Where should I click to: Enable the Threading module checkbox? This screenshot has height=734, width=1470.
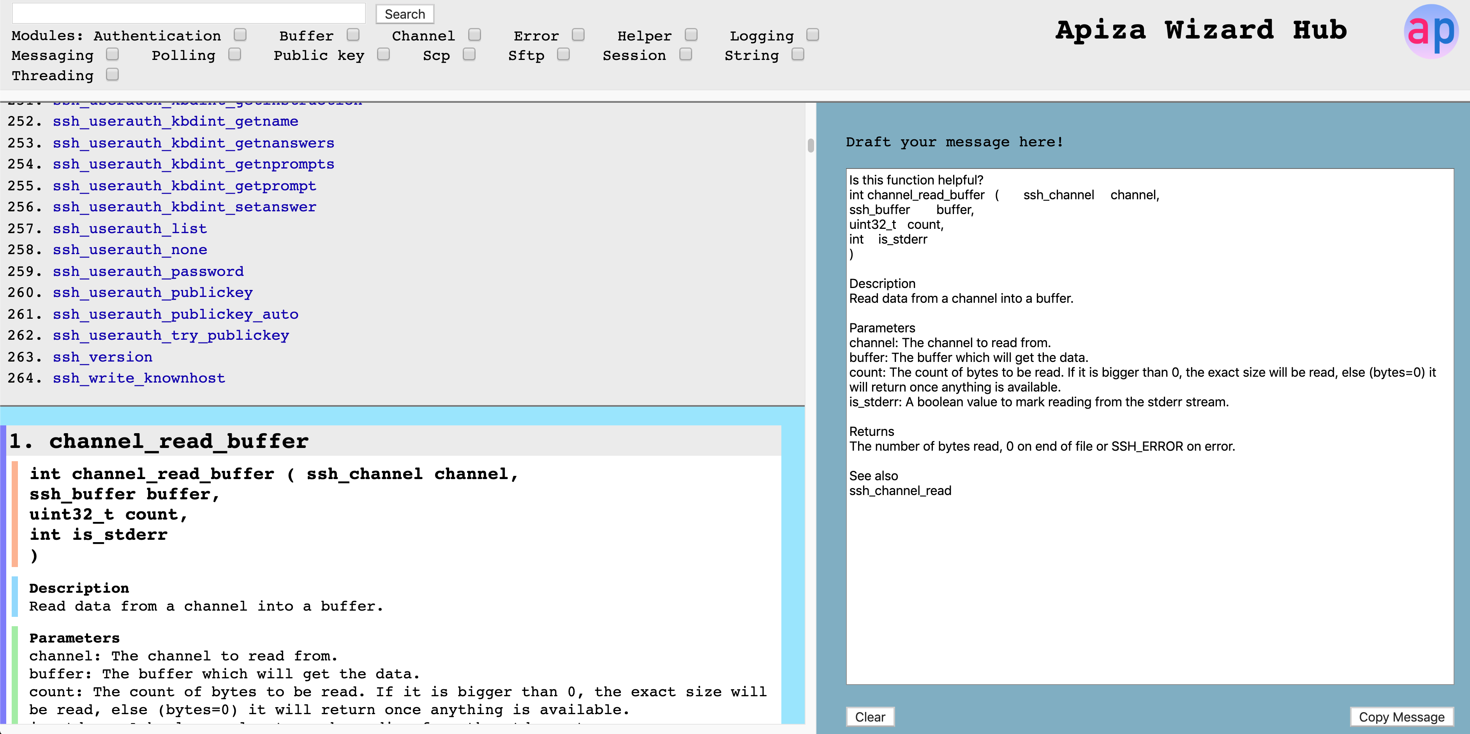[113, 74]
